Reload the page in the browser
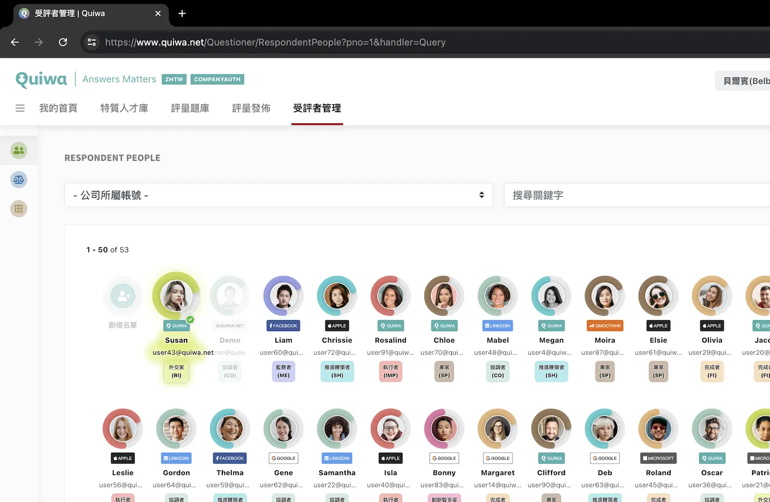Image resolution: width=770 pixels, height=502 pixels. 63,42
